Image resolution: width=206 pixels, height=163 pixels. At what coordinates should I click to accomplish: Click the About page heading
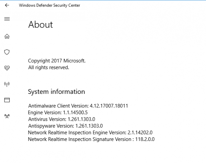pos(41,25)
